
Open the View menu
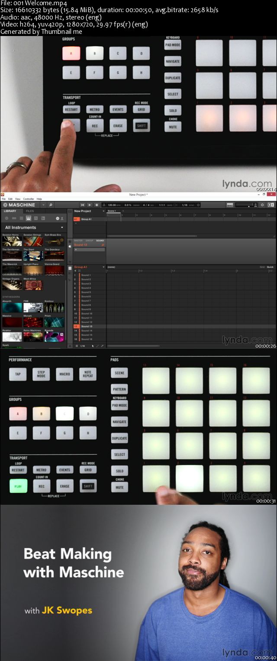coord(18,199)
